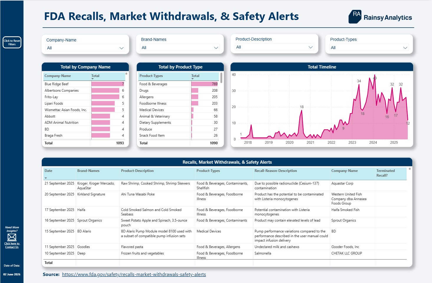Click the 2023 label on timeline axis
The image size is (432, 283).
[x=352, y=143]
